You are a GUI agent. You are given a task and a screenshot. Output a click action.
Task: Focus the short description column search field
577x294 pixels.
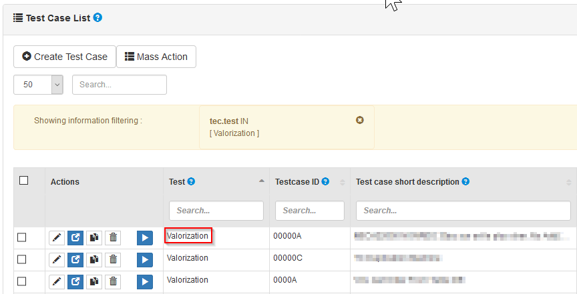pyautogui.click(x=463, y=211)
